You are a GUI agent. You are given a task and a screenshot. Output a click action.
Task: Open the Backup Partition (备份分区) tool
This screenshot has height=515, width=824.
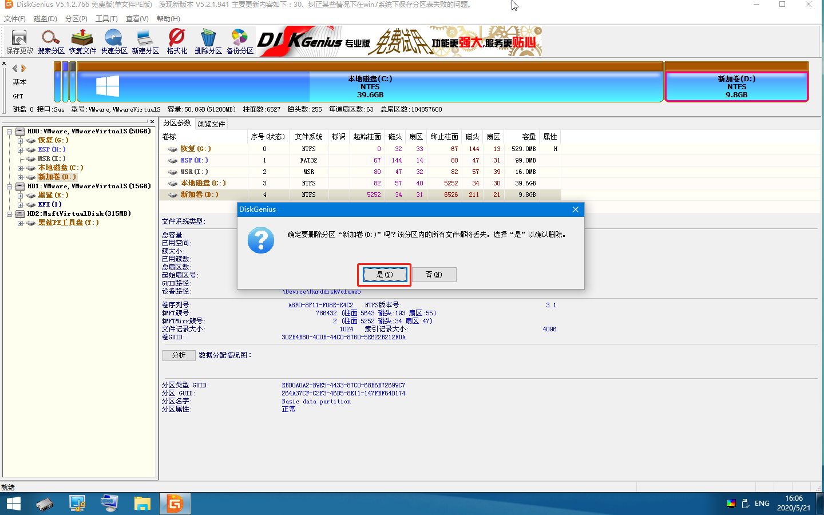pyautogui.click(x=240, y=42)
